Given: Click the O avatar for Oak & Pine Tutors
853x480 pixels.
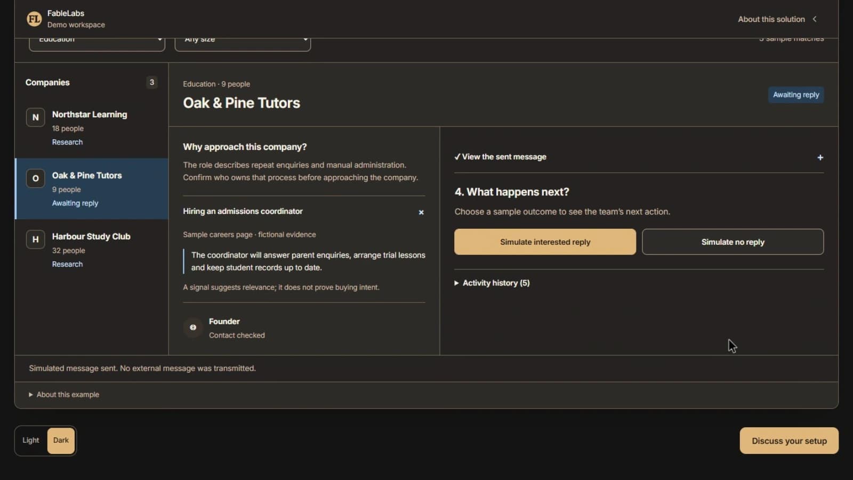Looking at the screenshot, I should pyautogui.click(x=36, y=178).
